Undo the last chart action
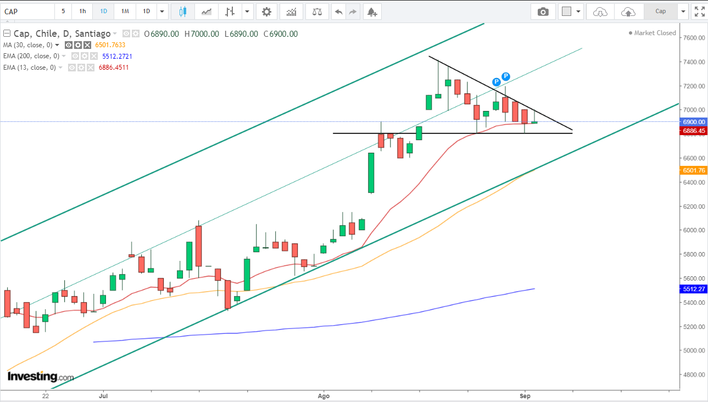The image size is (708, 402). pyautogui.click(x=338, y=11)
